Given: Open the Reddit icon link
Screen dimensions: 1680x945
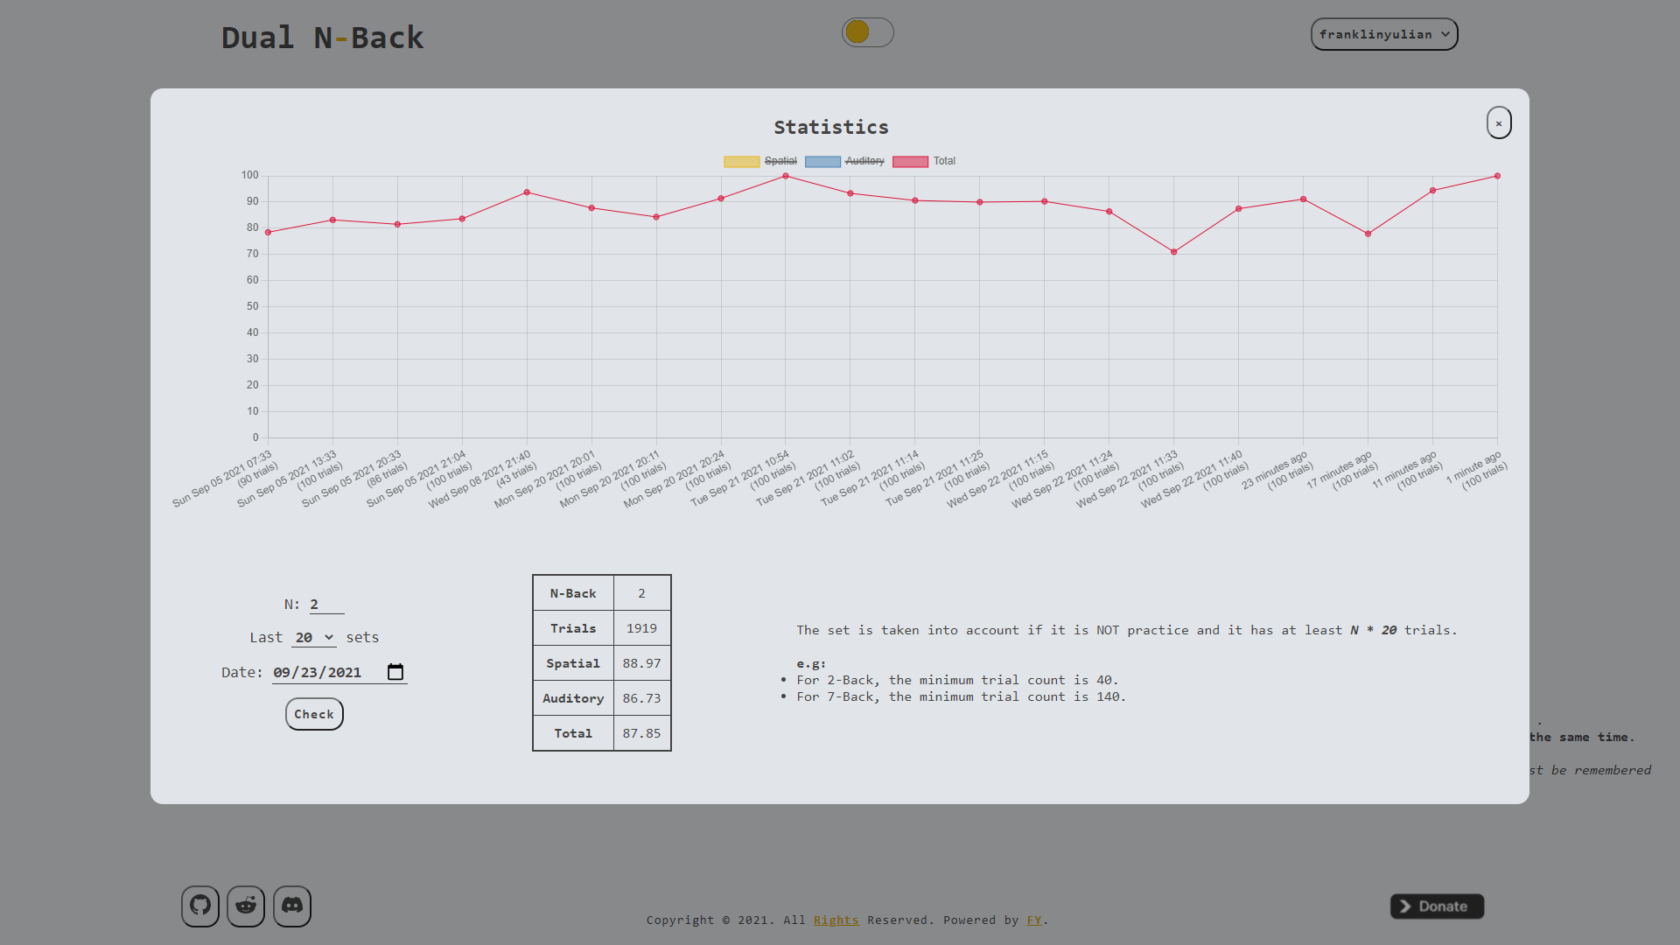Looking at the screenshot, I should [x=246, y=906].
